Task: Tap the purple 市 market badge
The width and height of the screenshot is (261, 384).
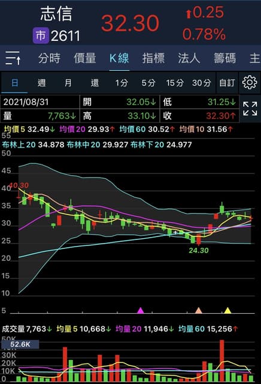Action: pos(41,35)
